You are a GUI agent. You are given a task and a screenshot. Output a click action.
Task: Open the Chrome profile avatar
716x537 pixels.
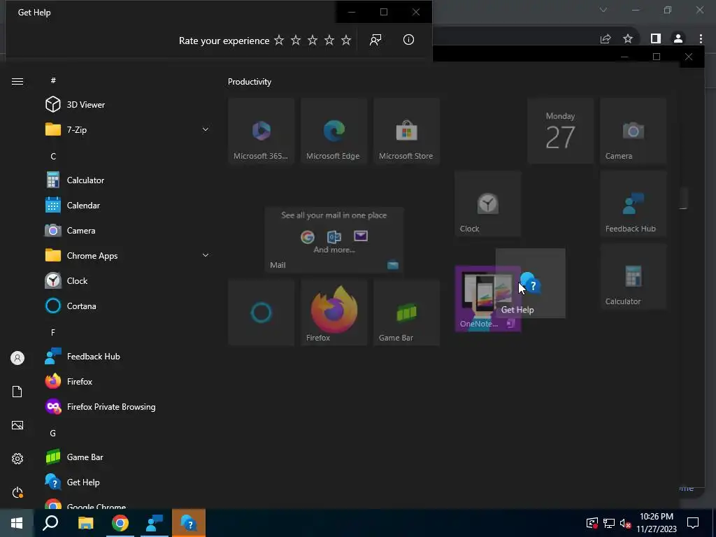tap(678, 39)
